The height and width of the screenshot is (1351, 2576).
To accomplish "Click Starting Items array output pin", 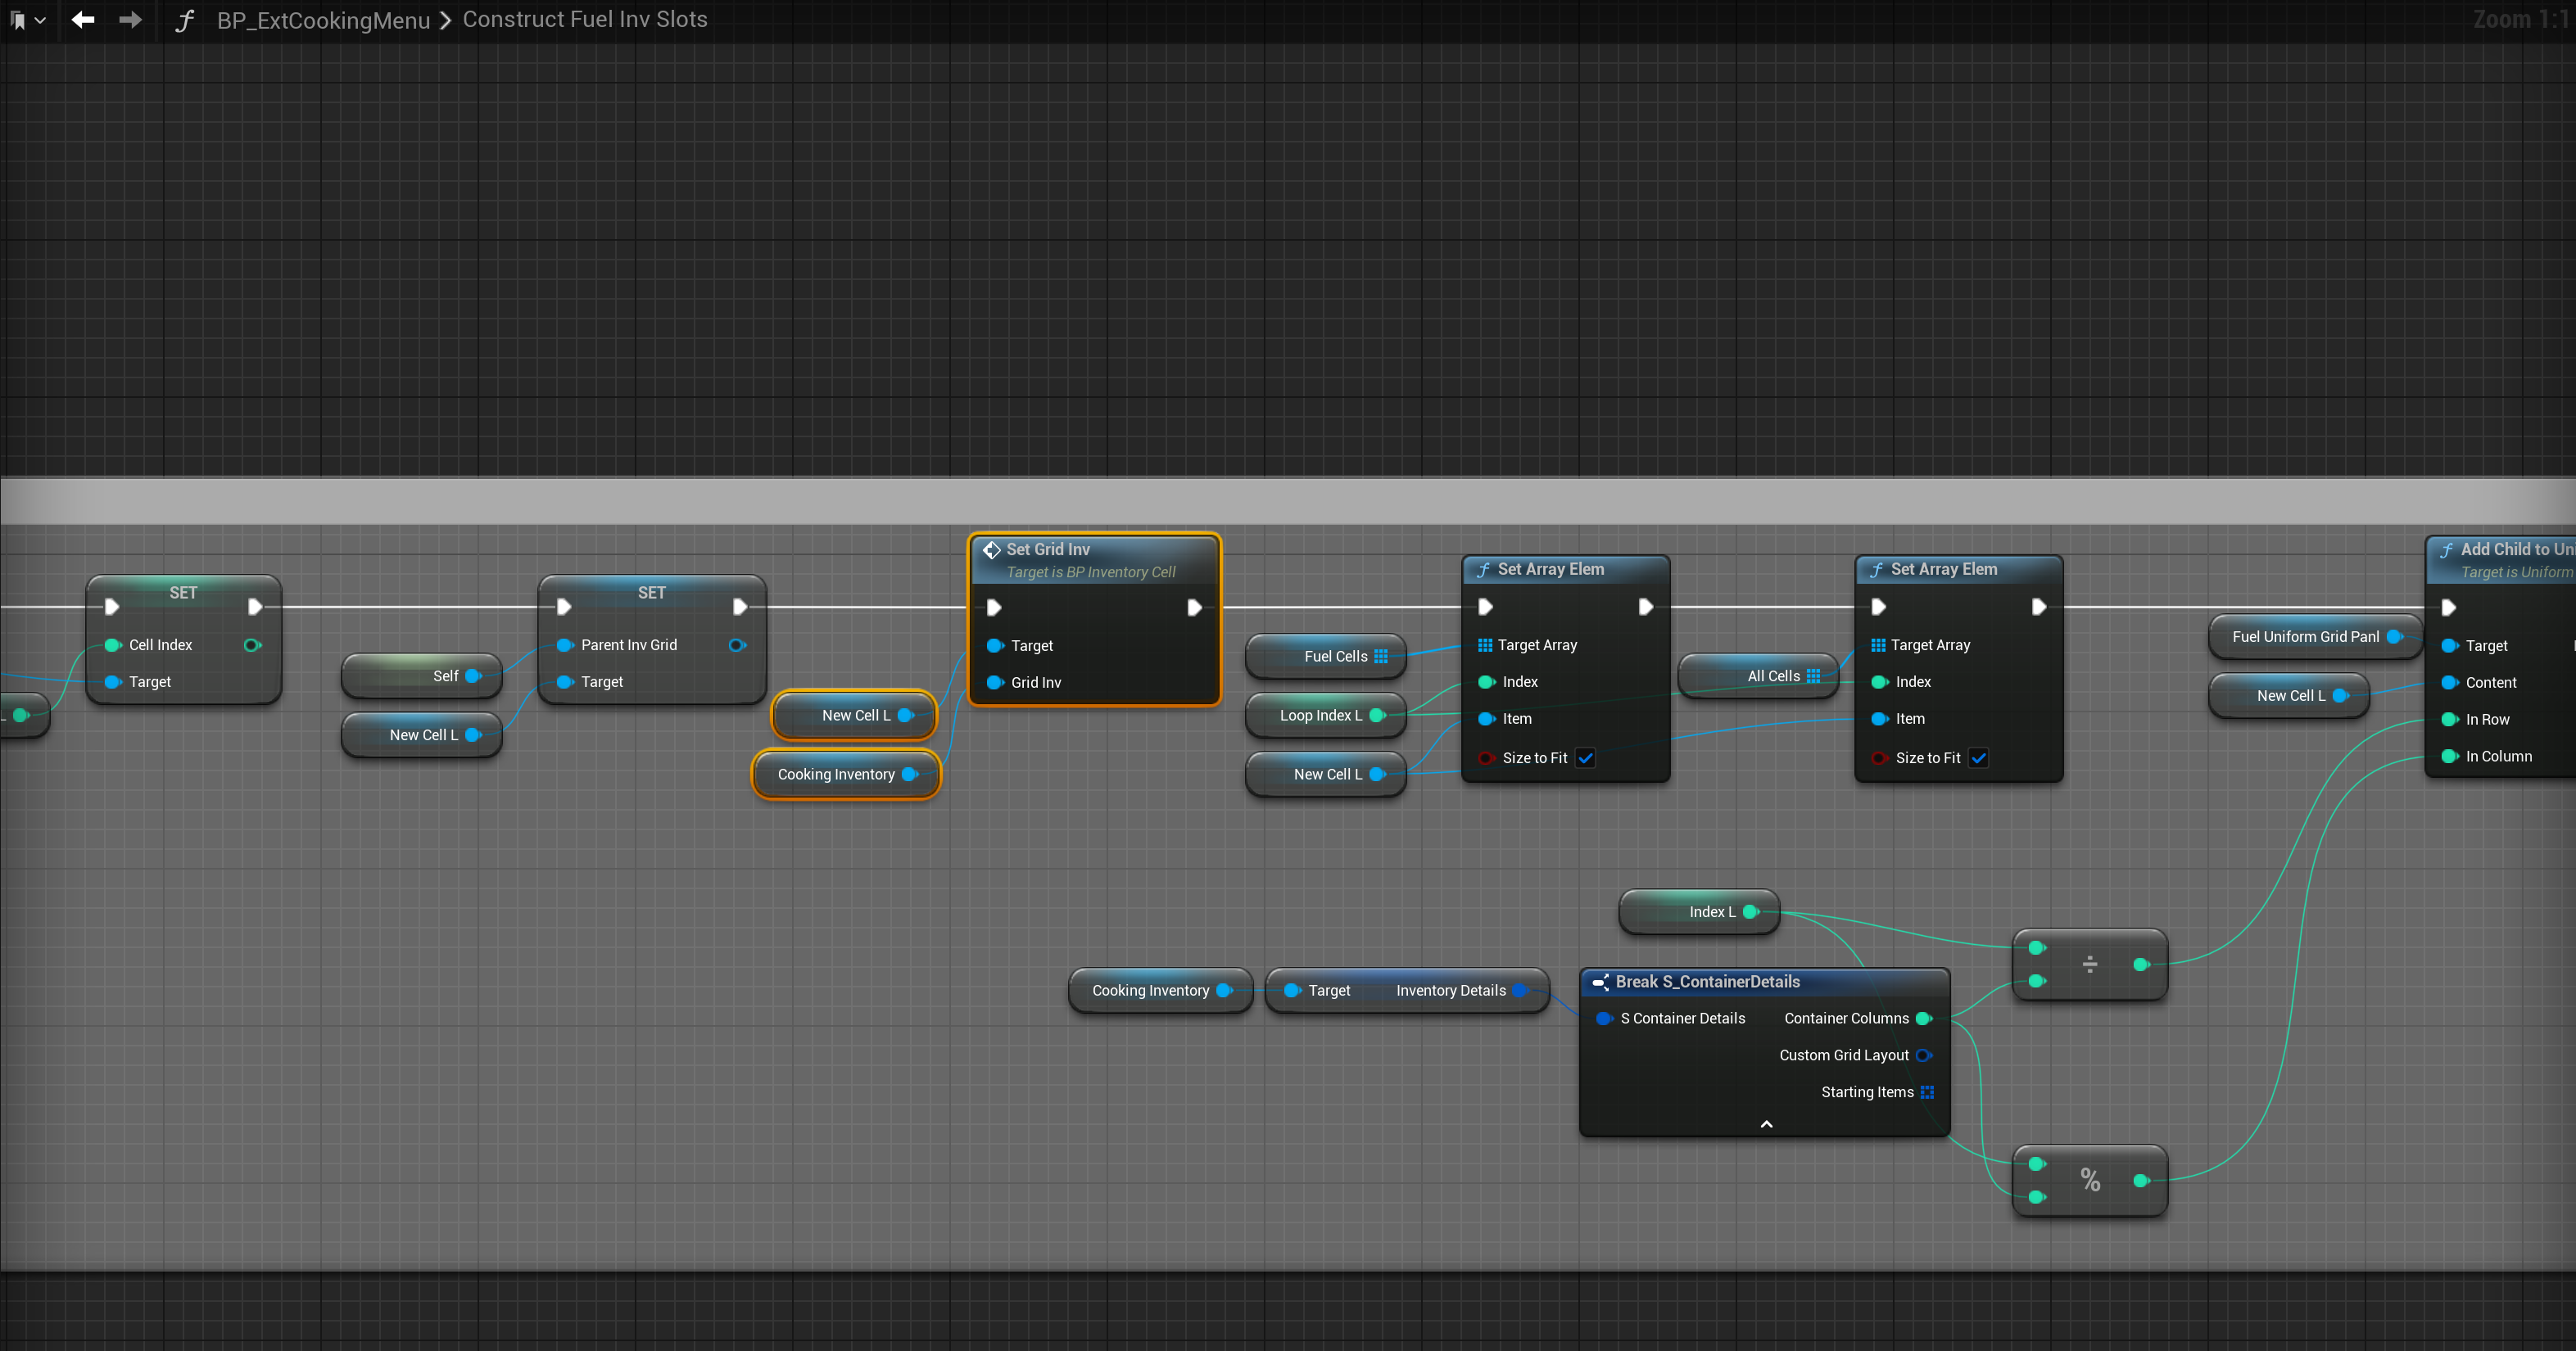I will [x=1927, y=1092].
